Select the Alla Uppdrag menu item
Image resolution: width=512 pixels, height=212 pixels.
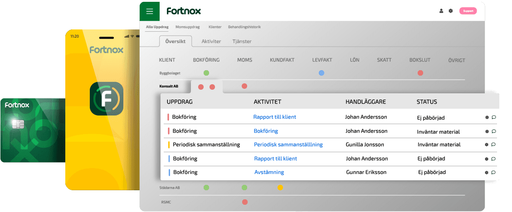coord(157,27)
